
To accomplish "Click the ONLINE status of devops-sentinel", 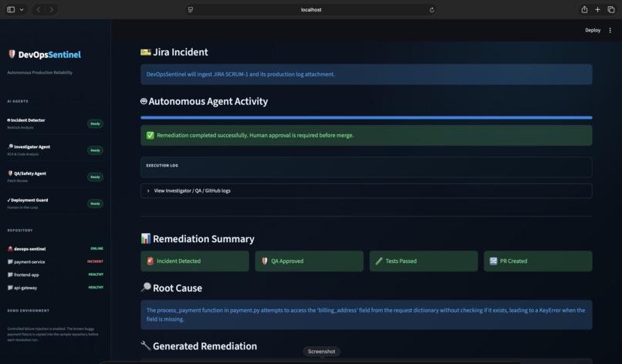I will click(x=96, y=248).
